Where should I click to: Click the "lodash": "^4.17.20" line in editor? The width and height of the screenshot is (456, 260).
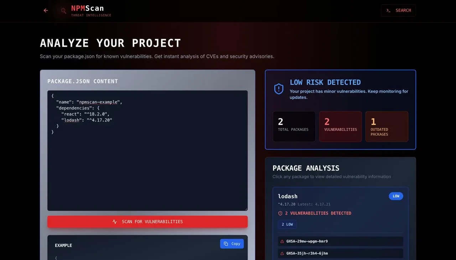[87, 120]
